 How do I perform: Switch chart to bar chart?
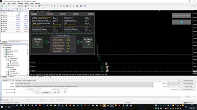(x=51, y=6)
